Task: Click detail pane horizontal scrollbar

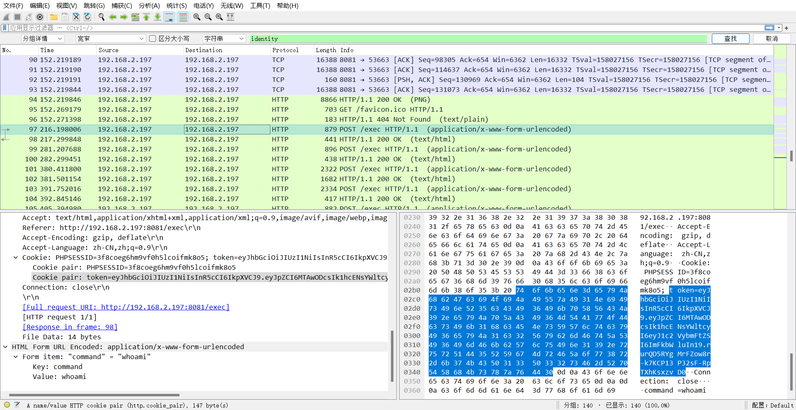Action: point(94,395)
